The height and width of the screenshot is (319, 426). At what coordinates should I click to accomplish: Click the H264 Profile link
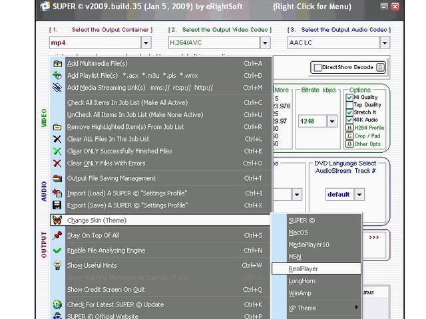click(369, 128)
